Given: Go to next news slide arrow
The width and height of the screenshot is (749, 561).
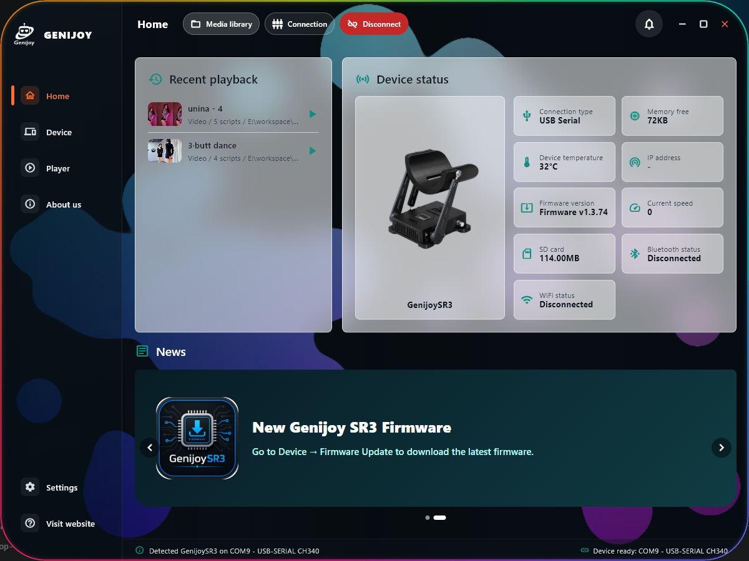Looking at the screenshot, I should pyautogui.click(x=722, y=448).
